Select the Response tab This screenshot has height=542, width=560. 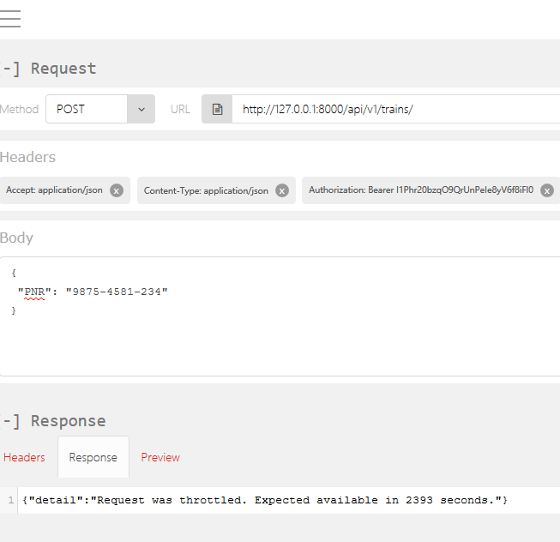(93, 457)
